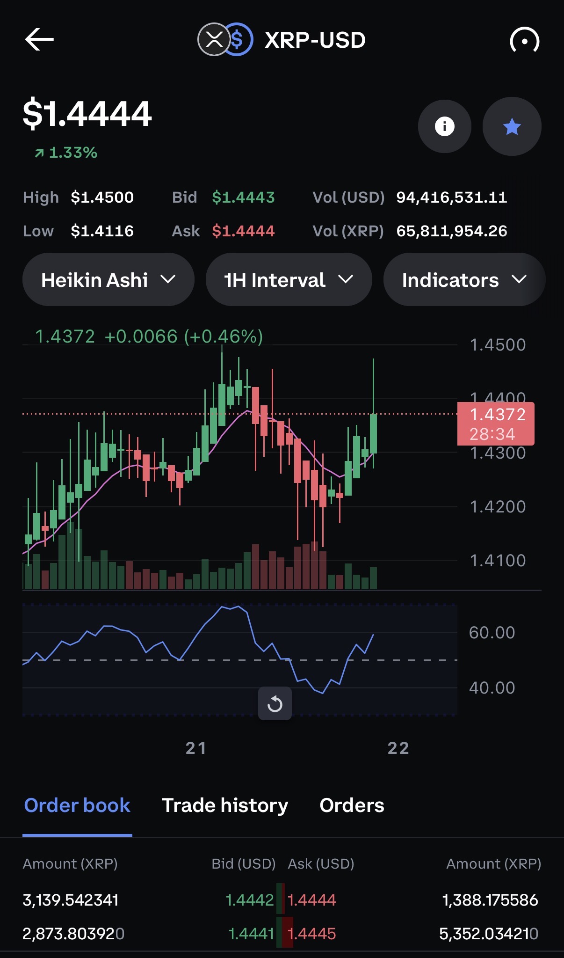Tap the date label 22 on time axis

398,748
